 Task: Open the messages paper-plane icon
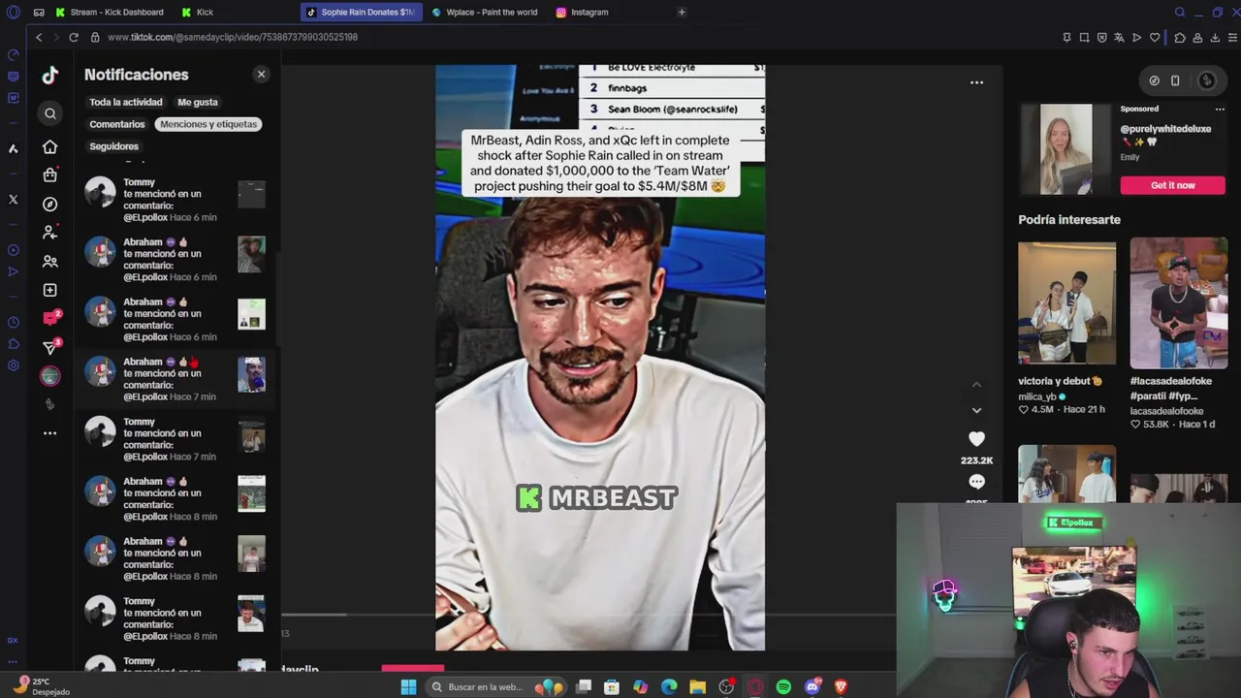point(51,347)
